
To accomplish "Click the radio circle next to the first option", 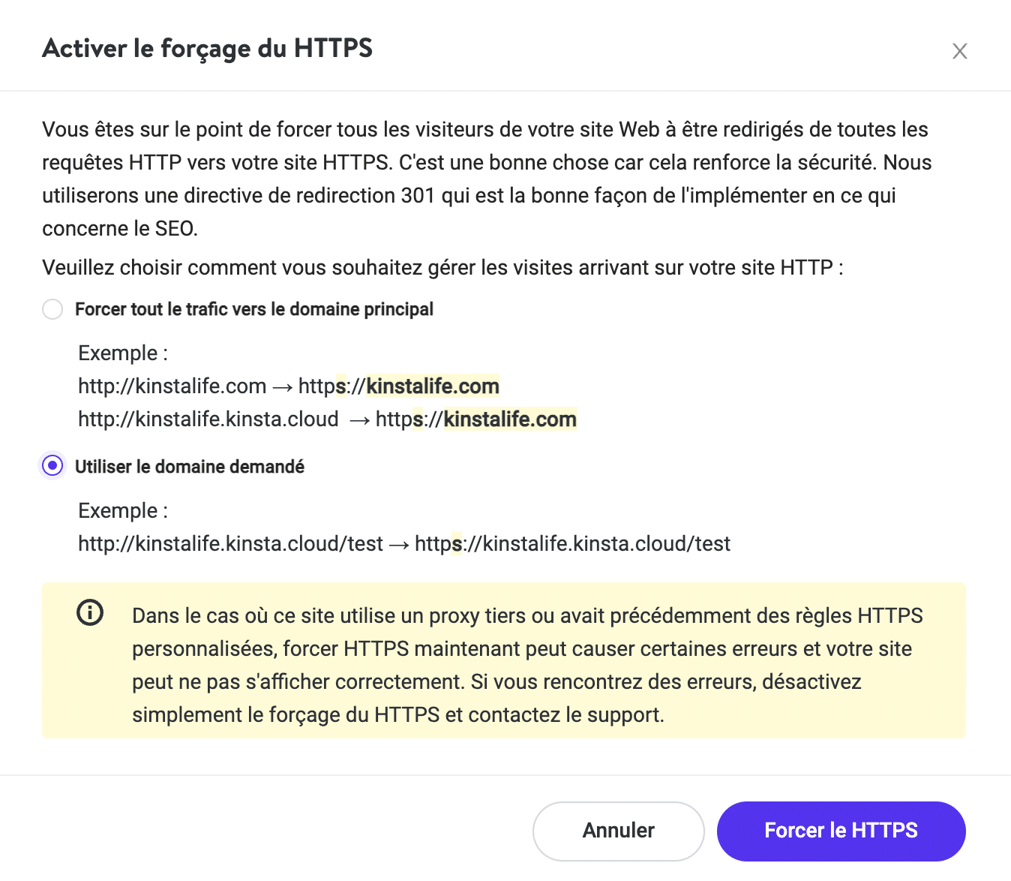I will (52, 308).
